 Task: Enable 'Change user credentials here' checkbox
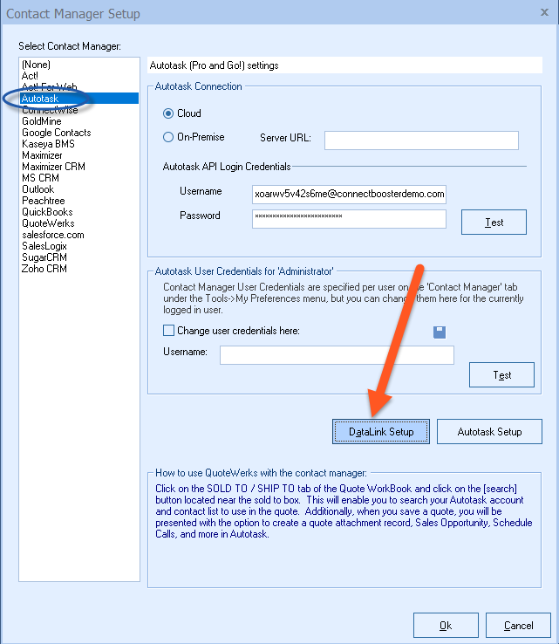[168, 331]
